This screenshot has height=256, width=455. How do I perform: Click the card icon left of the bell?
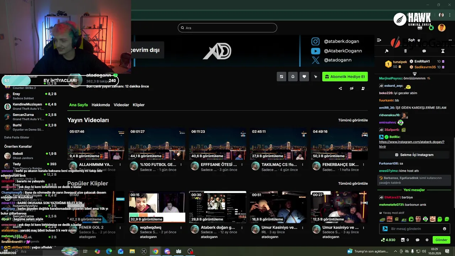[x=282, y=76]
